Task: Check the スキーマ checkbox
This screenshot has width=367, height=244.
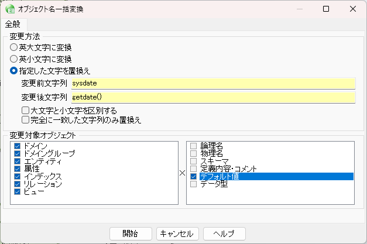Action: (x=193, y=161)
